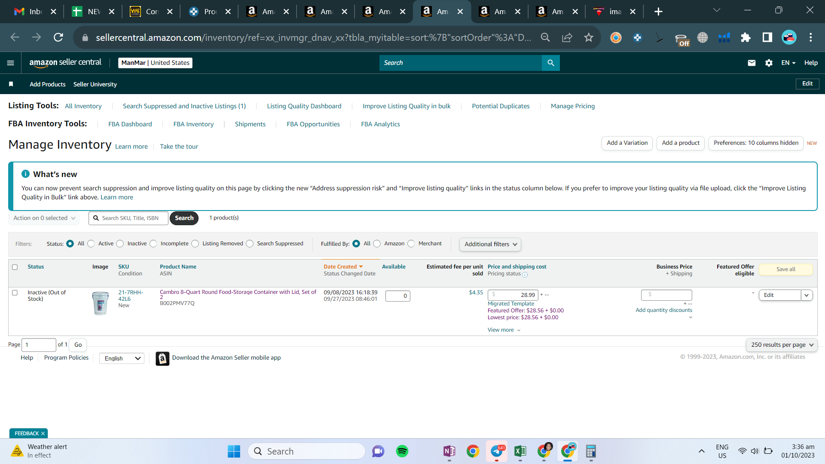Image resolution: width=825 pixels, height=464 pixels.
Task: Check the Cambro product row checkbox
Action: [x=15, y=293]
